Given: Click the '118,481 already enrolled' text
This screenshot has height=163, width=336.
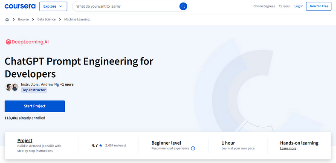Looking at the screenshot, I should (x=25, y=118).
